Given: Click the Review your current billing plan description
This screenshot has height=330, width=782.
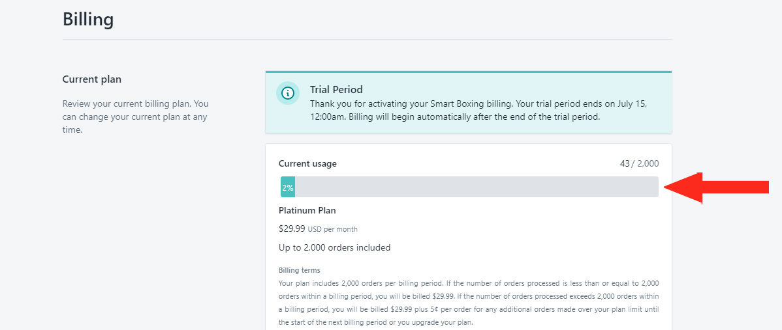Looking at the screenshot, I should click(136, 117).
